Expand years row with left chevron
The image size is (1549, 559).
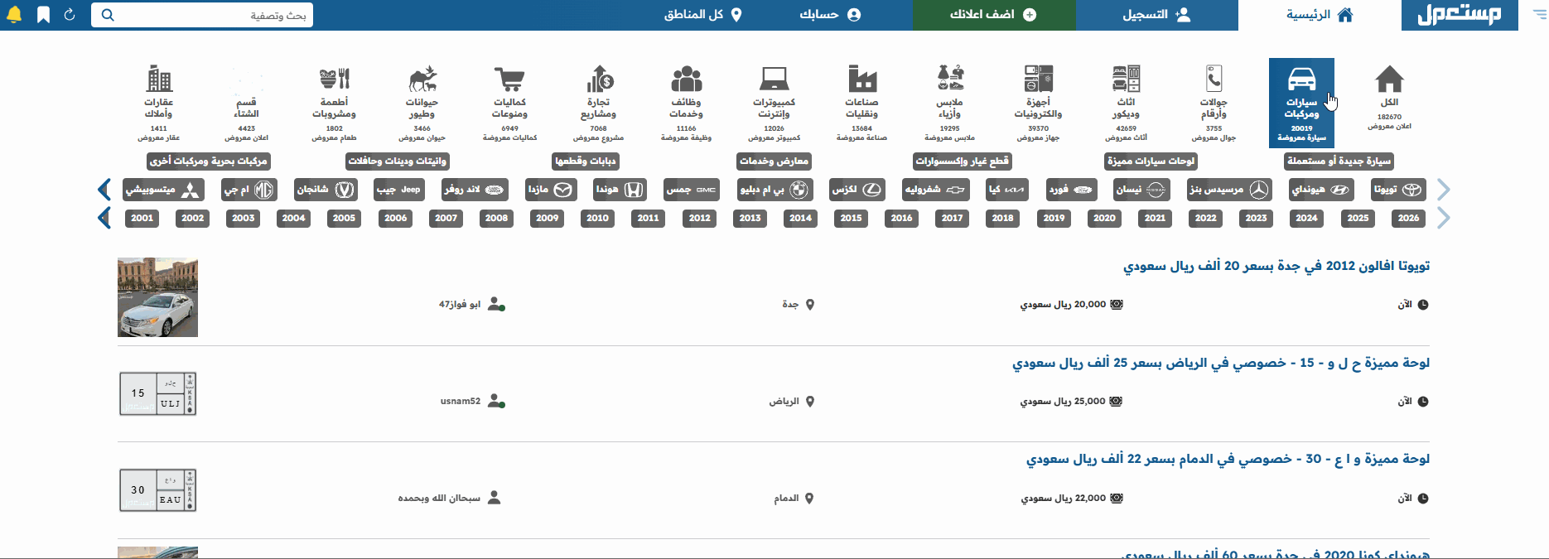point(104,218)
